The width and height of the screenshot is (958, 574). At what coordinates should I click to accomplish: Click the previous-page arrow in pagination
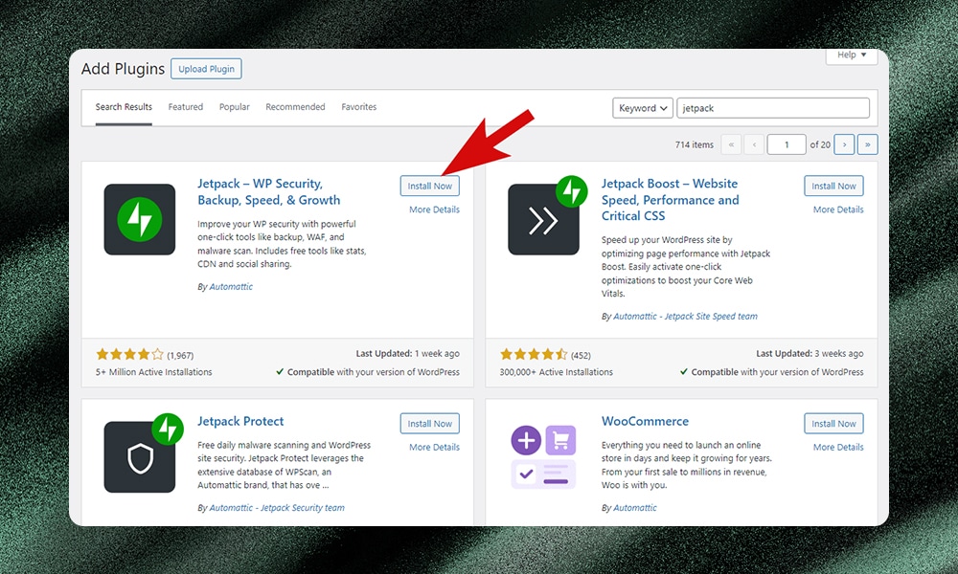click(x=754, y=143)
